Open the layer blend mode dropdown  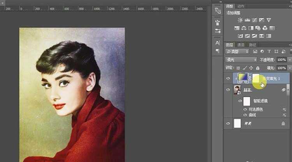241,60
